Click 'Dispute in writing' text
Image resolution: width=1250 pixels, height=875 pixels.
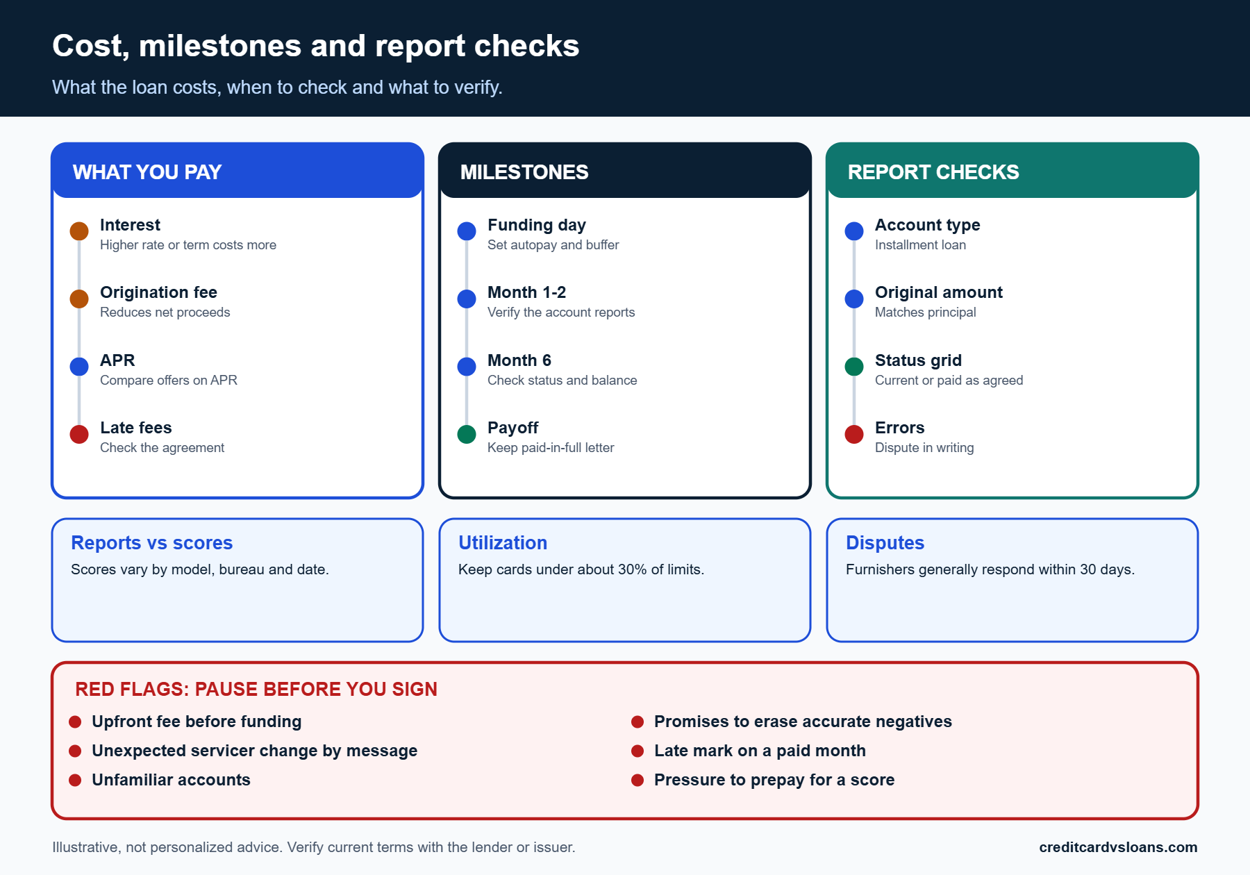(x=924, y=448)
